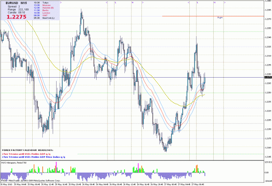Click the large red 1.2275 price

[x=17, y=17]
